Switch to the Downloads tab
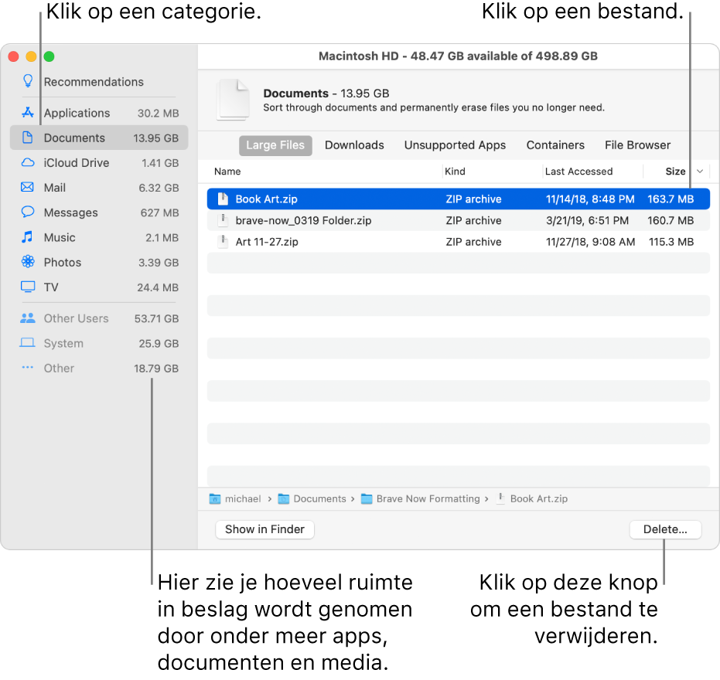The height and width of the screenshot is (680, 720). click(x=354, y=145)
